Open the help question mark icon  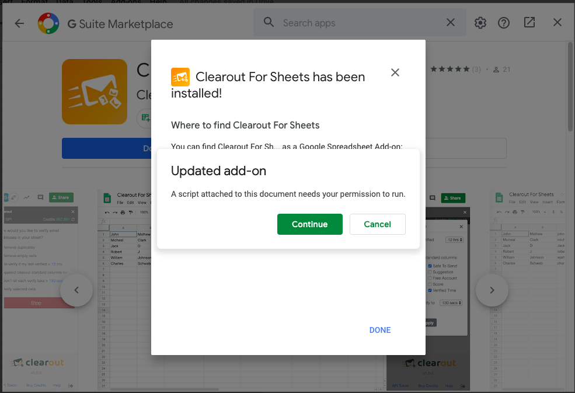point(504,23)
